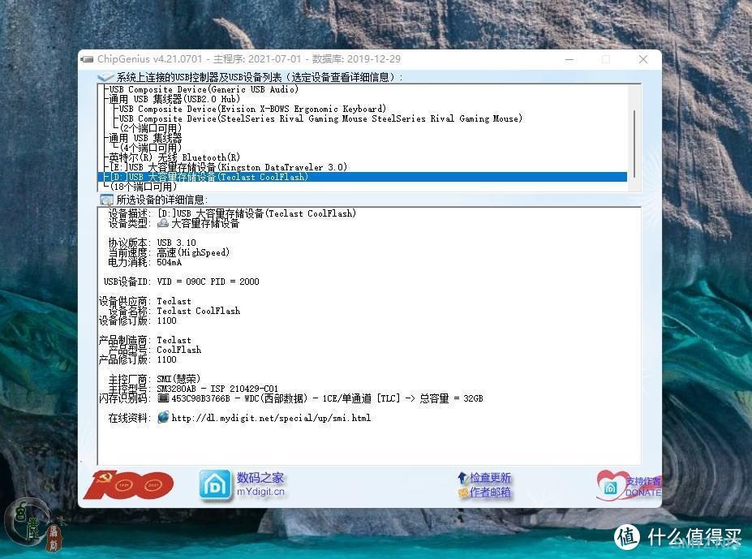Select the (4个端口可用) row

[151, 148]
